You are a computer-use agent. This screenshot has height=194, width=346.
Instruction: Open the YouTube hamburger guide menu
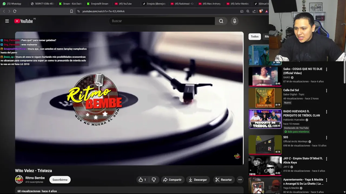pos(7,21)
